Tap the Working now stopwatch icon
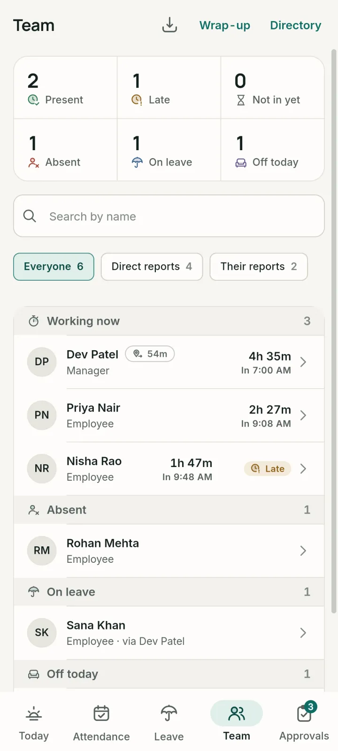338x751 pixels. click(x=34, y=321)
